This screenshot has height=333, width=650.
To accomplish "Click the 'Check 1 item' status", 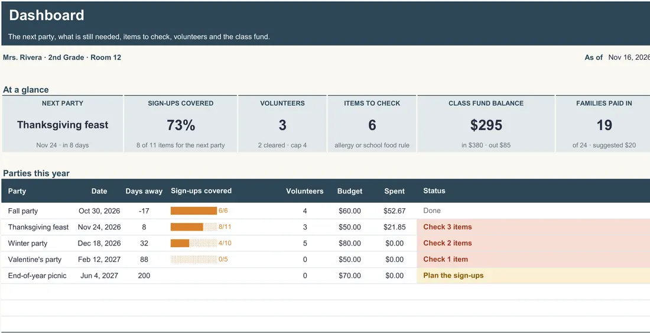I will click(445, 259).
